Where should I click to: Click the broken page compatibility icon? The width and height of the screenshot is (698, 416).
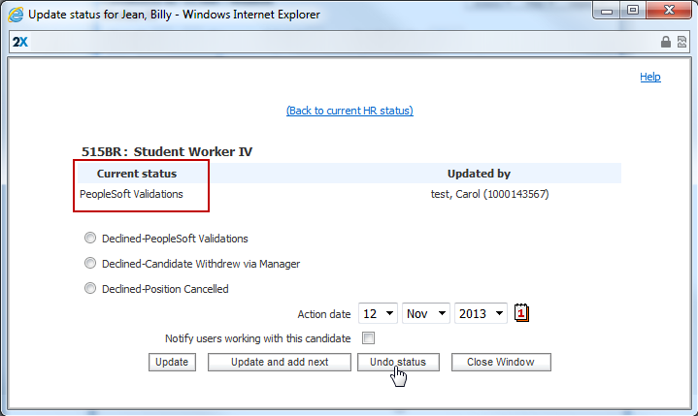click(681, 42)
